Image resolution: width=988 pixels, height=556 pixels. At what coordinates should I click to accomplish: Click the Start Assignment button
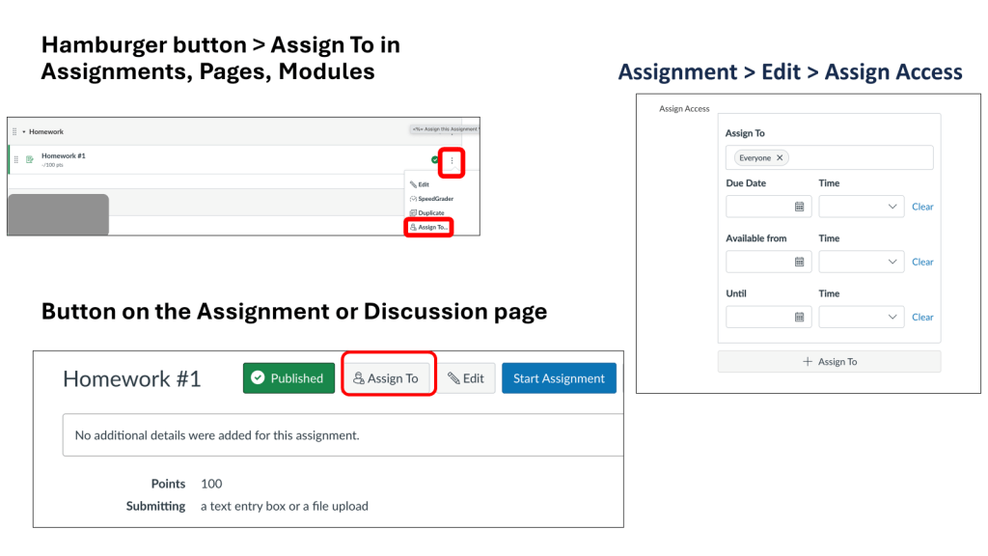559,377
